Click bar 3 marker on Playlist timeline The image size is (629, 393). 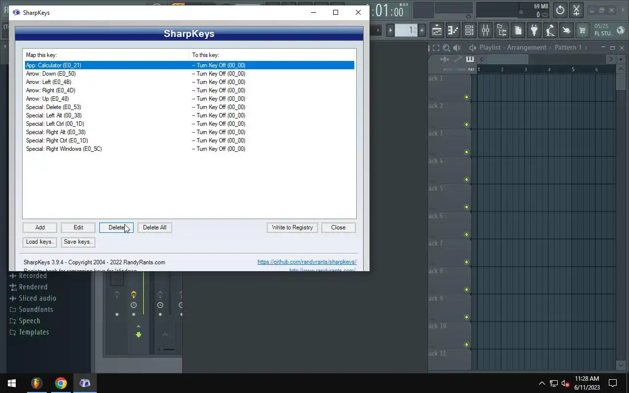click(525, 70)
